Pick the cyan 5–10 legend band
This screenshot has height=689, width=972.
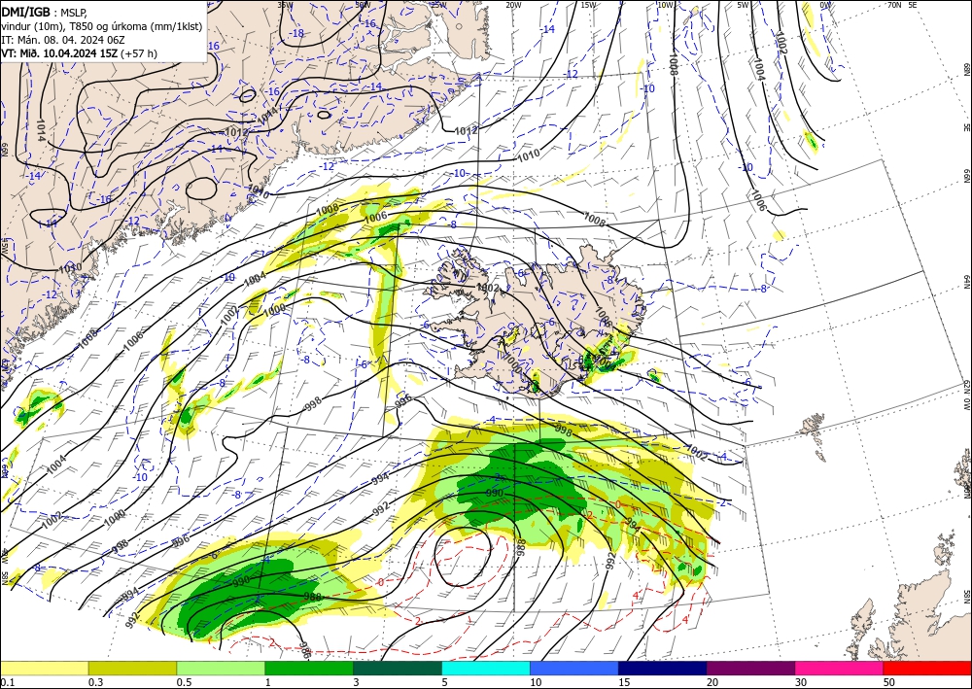click(x=486, y=668)
